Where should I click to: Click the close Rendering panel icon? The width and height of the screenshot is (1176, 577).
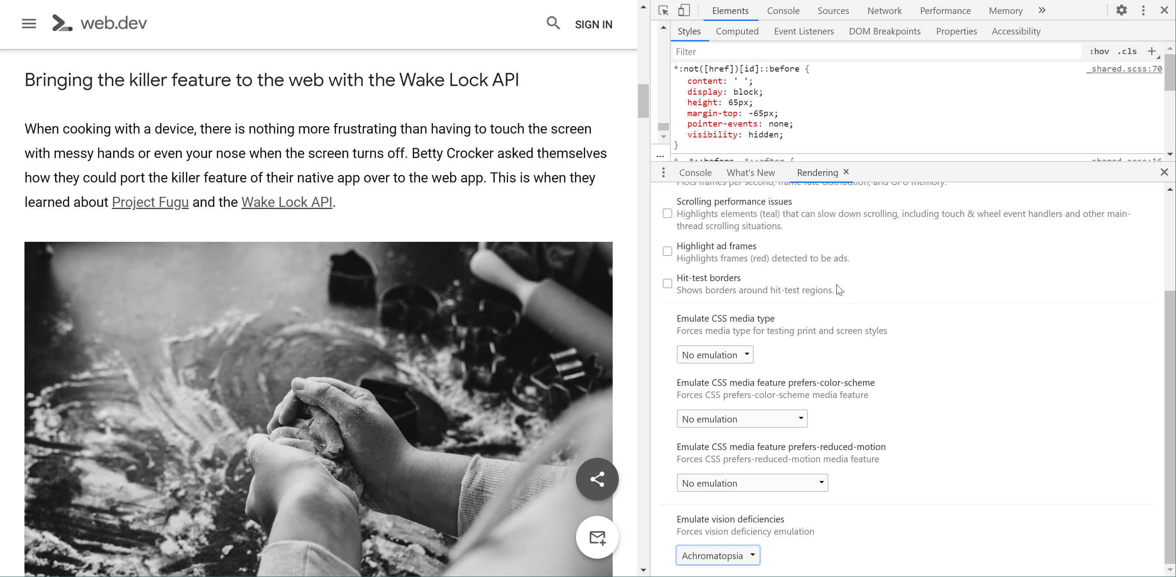846,172
